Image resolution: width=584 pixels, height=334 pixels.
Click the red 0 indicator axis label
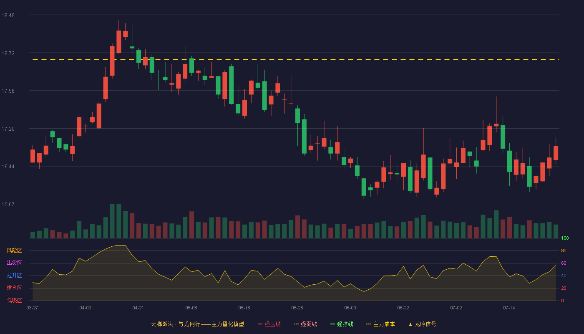(x=562, y=301)
